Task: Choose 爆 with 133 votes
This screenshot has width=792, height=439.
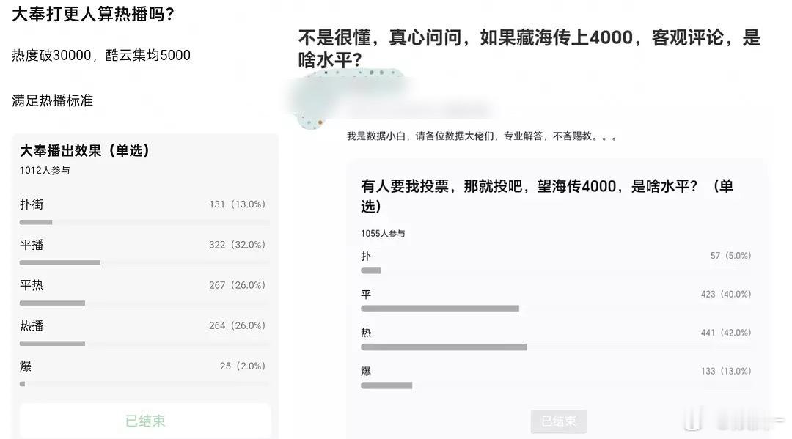Action: click(556, 377)
